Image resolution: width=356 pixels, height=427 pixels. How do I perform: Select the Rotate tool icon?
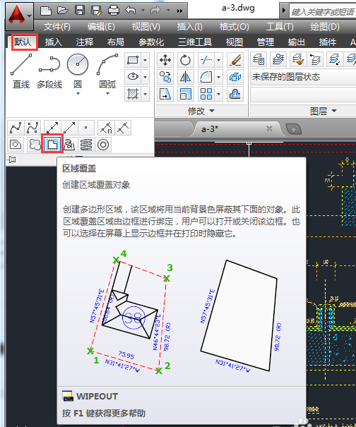(x=185, y=60)
